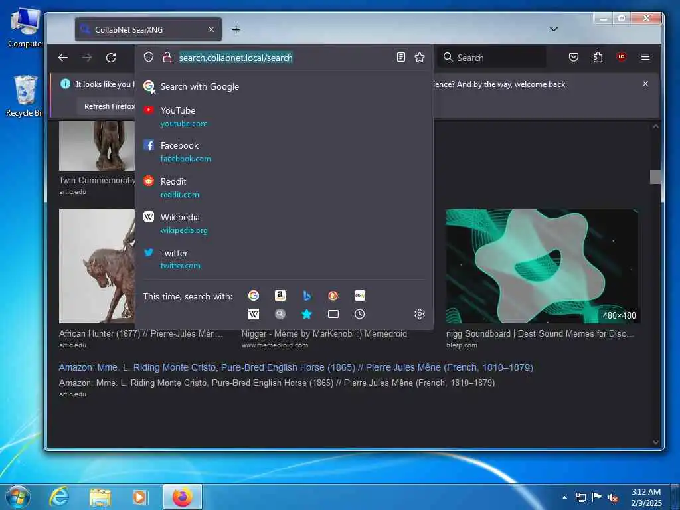Show hidden tray icons arrow

tap(564, 497)
